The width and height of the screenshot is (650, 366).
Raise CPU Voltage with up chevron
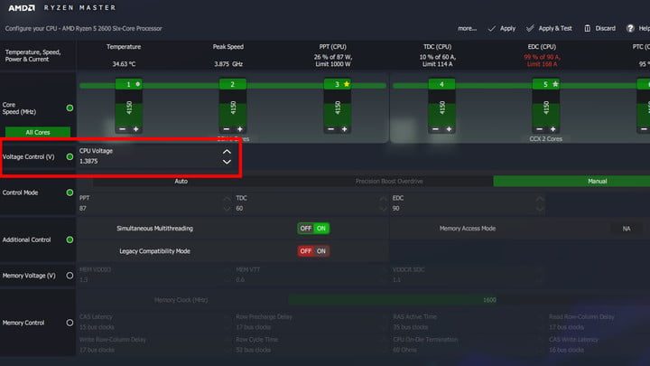coord(227,152)
